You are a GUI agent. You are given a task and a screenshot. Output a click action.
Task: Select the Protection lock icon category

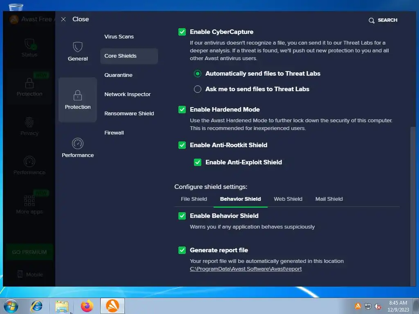coord(78,95)
